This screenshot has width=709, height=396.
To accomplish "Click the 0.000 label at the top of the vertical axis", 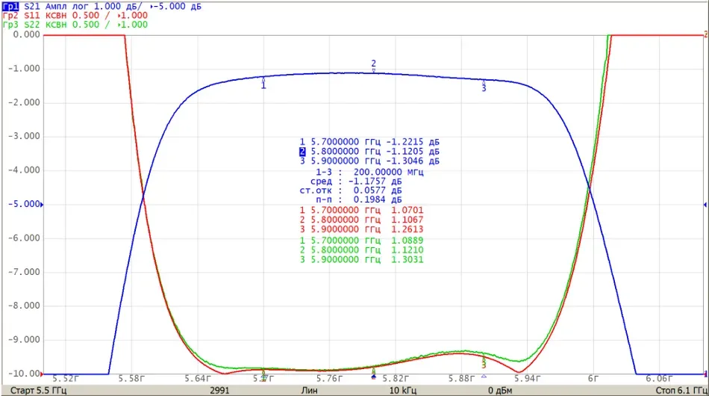I will tap(26, 34).
